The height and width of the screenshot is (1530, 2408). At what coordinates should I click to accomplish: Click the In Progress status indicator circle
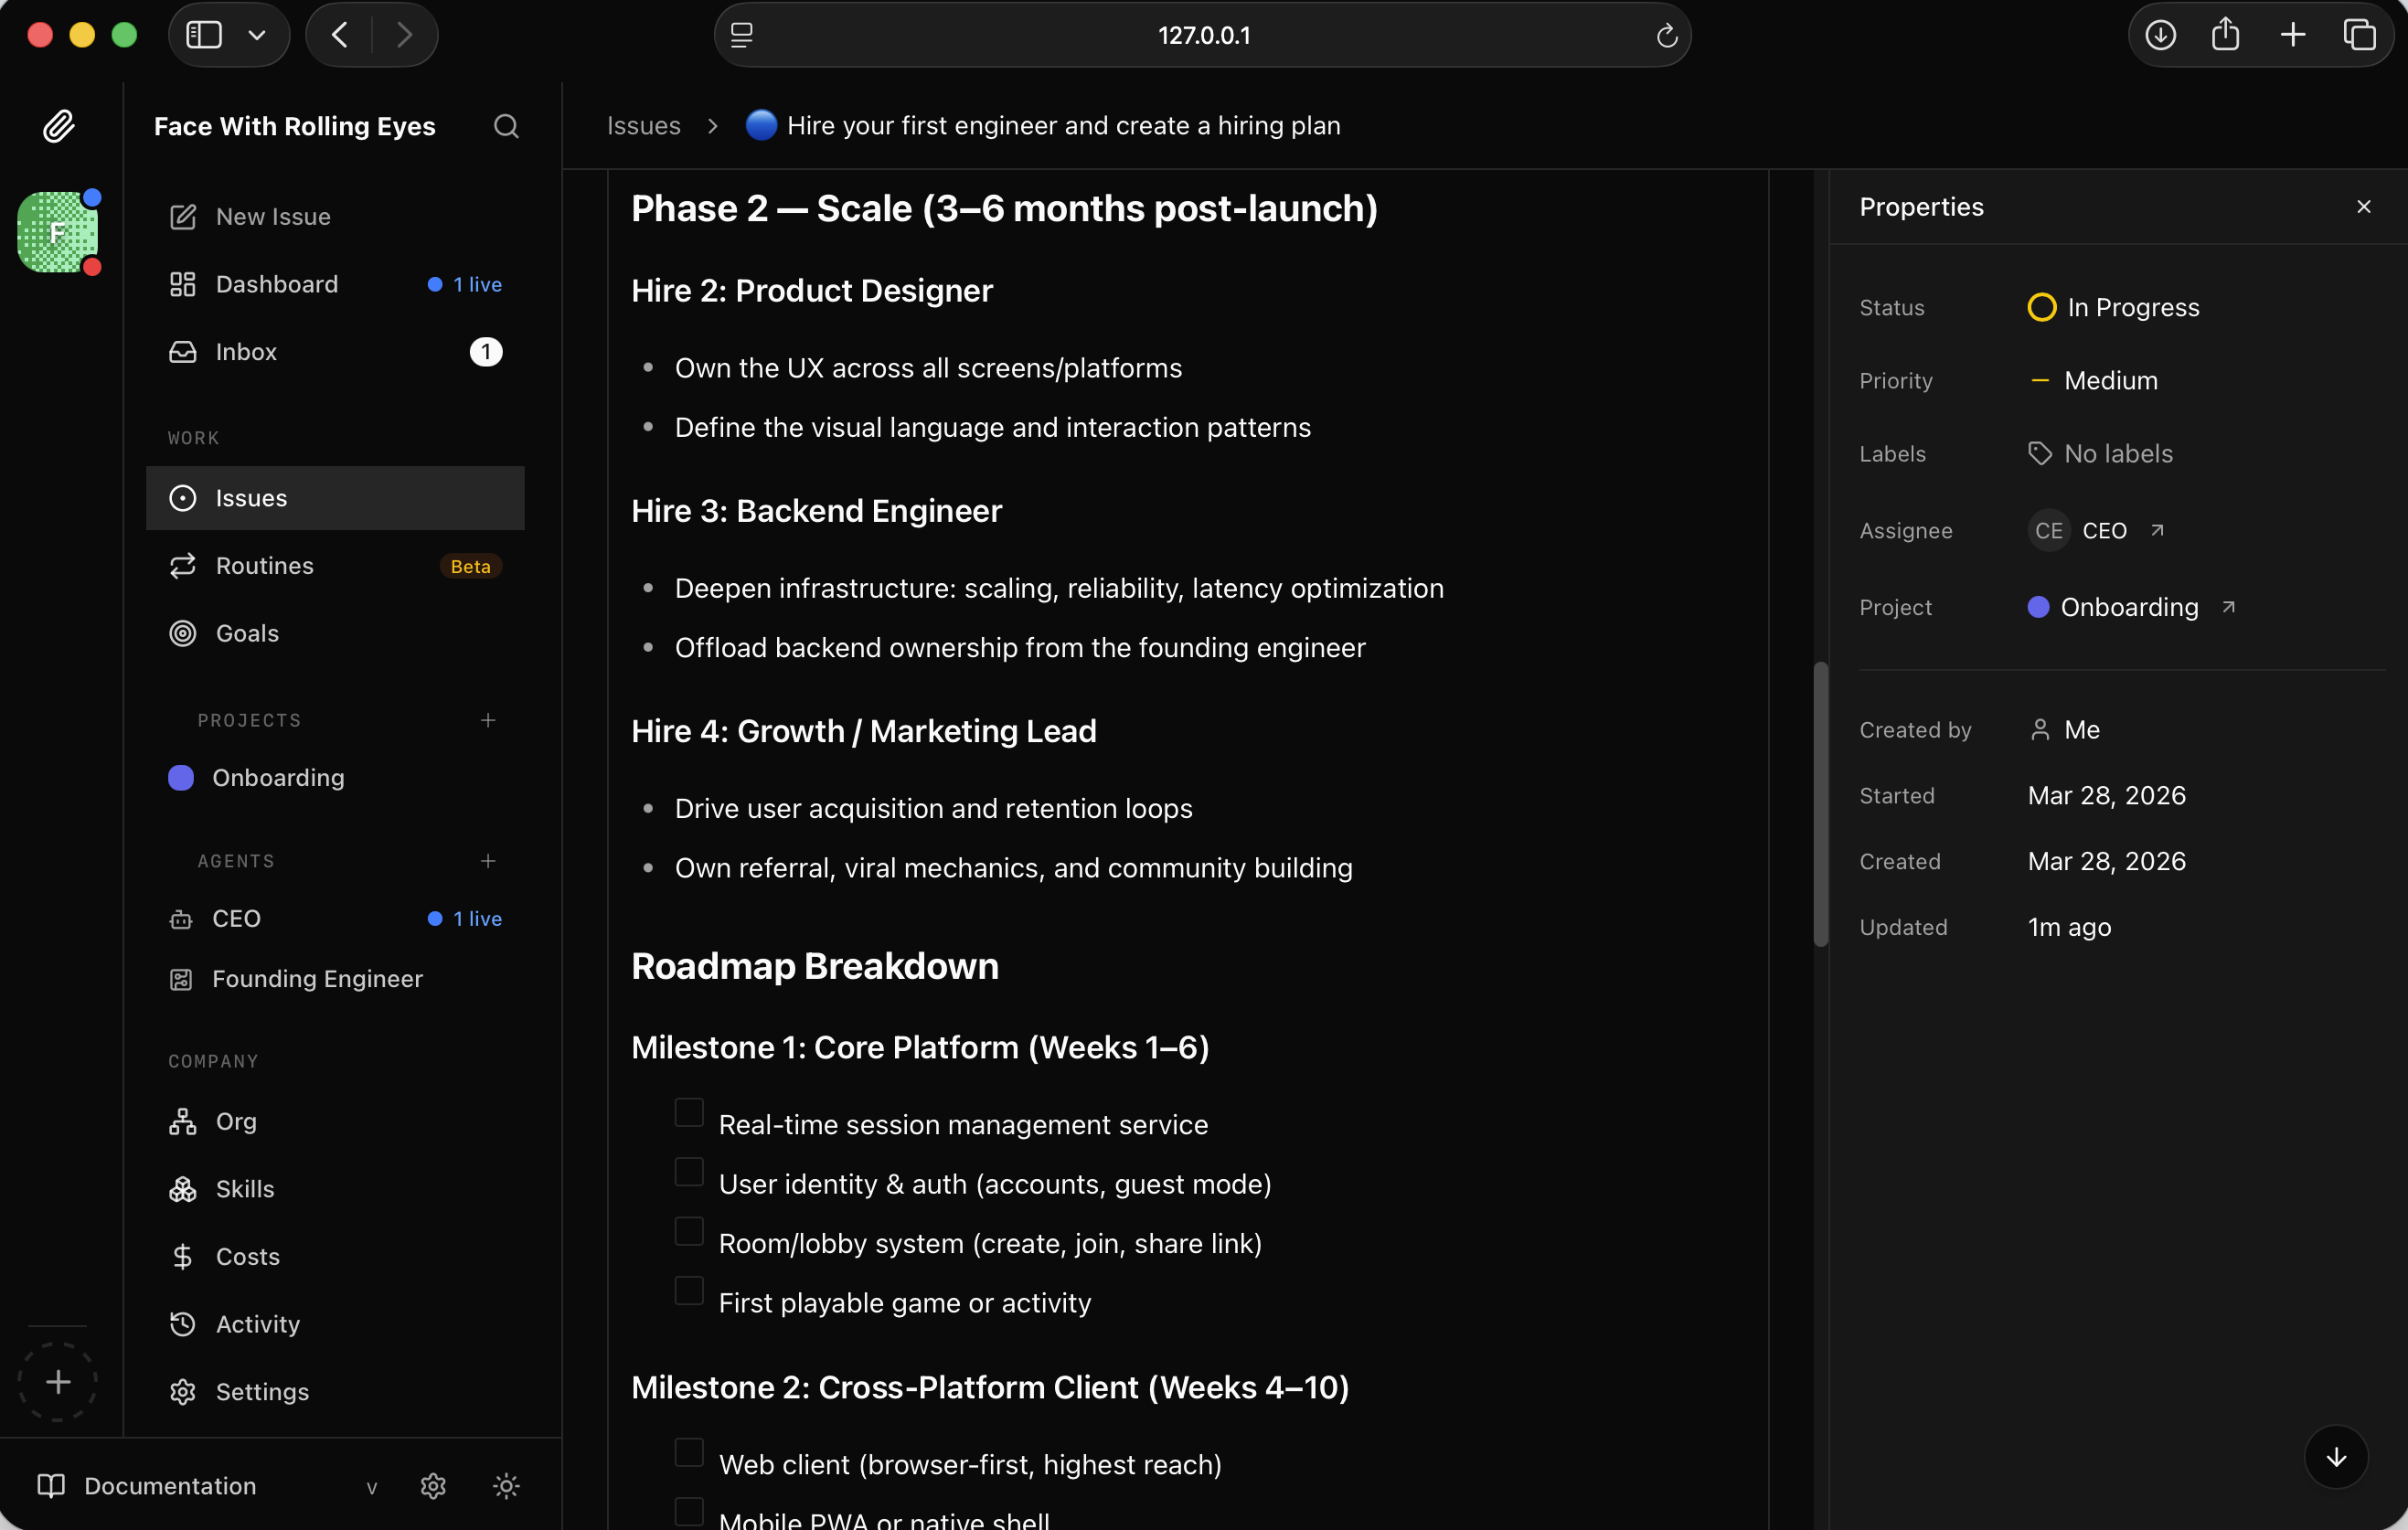pyautogui.click(x=2041, y=307)
